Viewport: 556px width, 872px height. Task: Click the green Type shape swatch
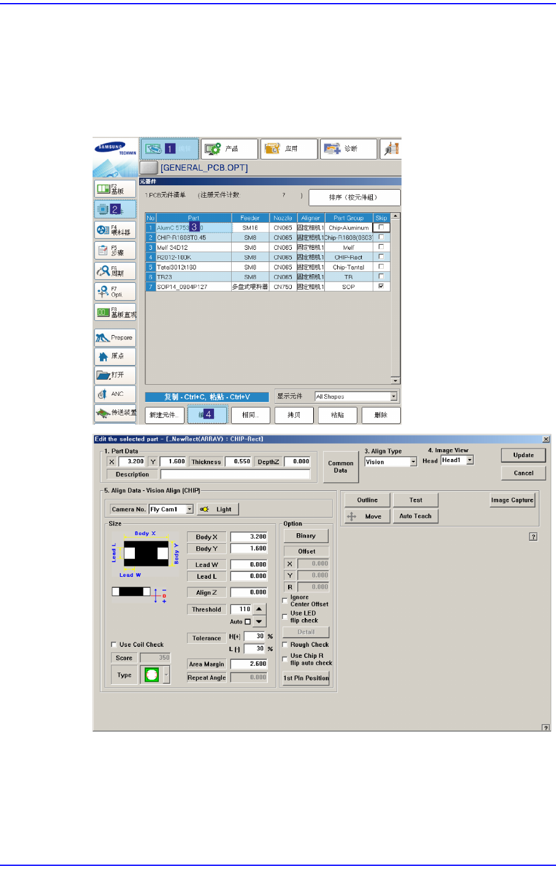(151, 676)
